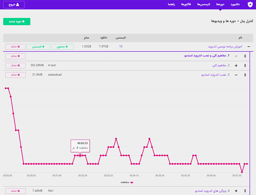Viewport: 256px width, 195px height.
Task: Click the 7,44MB size value
Action: 37,191
